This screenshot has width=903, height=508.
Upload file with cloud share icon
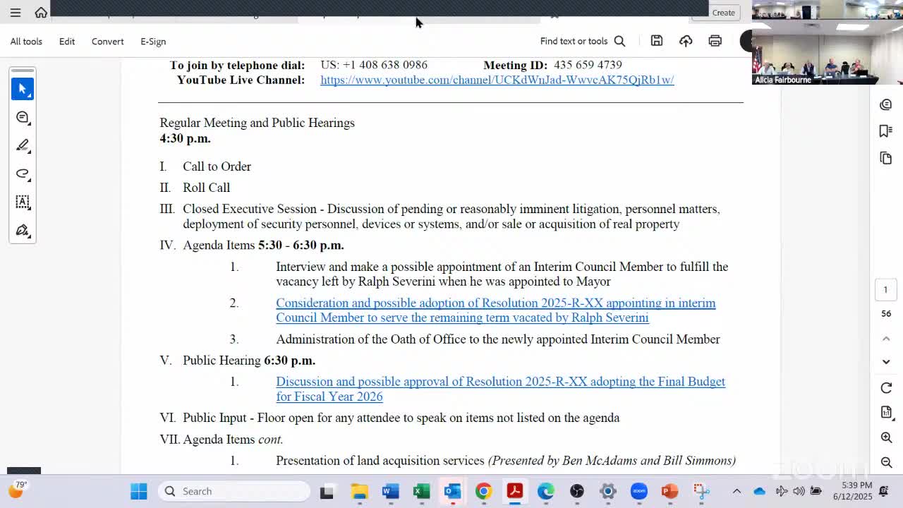click(686, 41)
